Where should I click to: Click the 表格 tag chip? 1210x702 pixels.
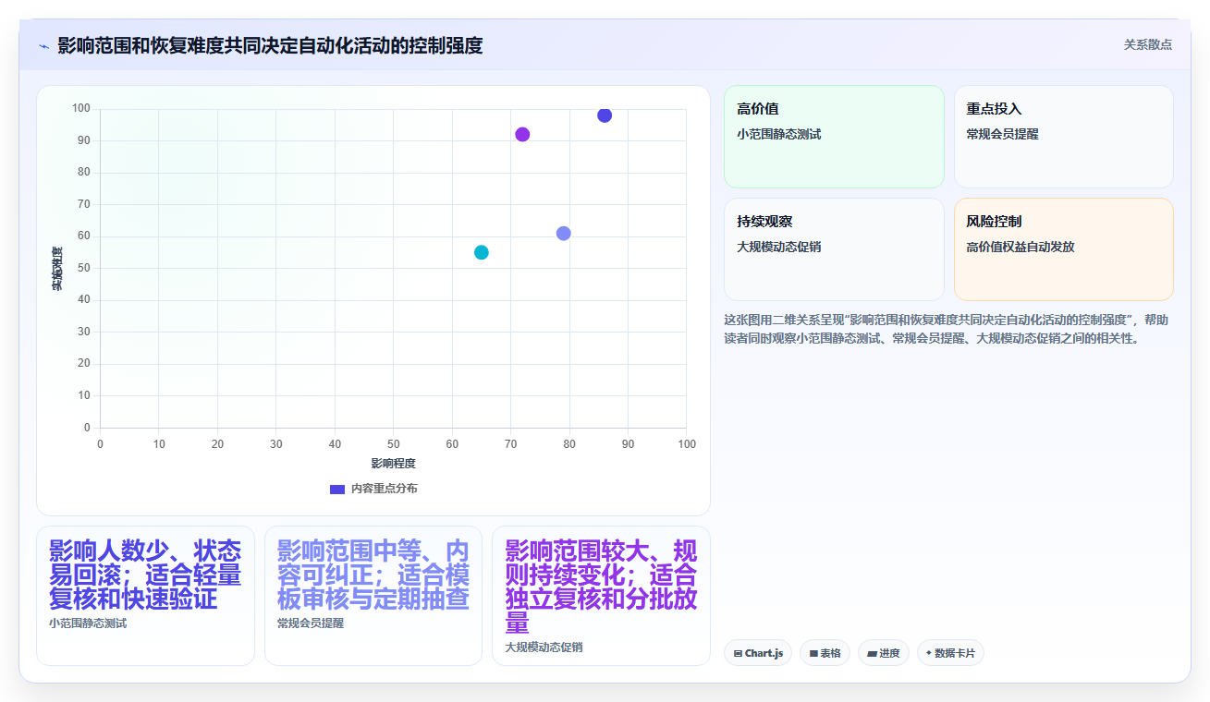tap(825, 653)
